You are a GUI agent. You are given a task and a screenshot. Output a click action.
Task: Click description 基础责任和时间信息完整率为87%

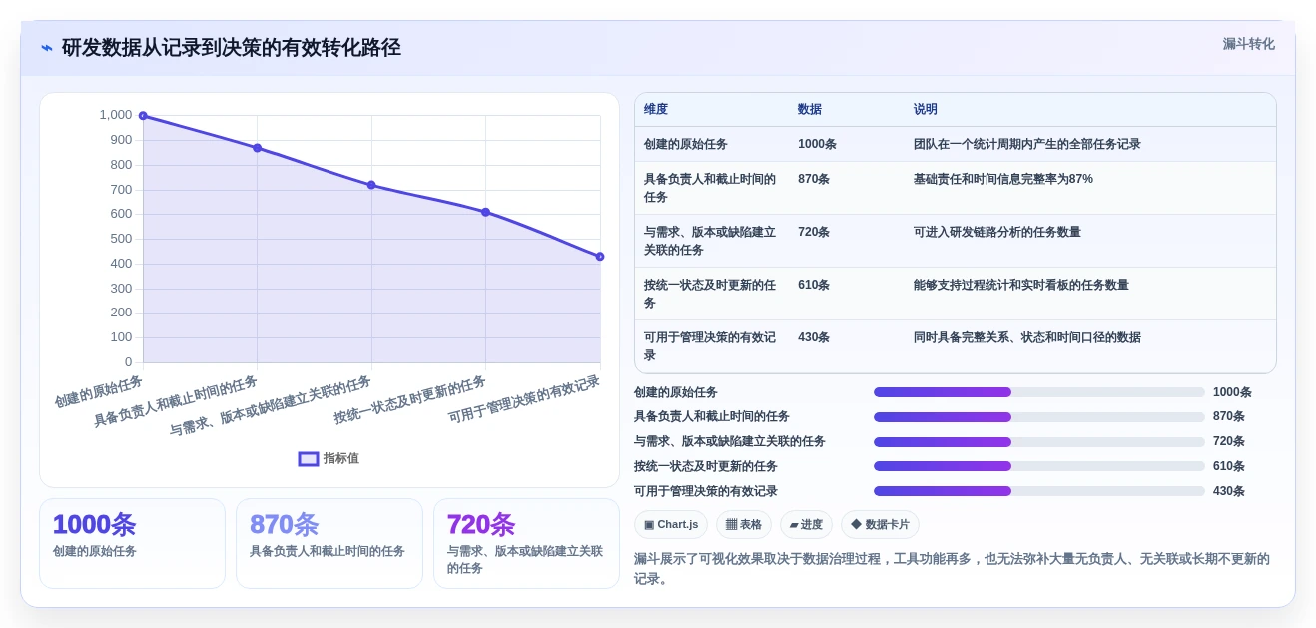click(1003, 179)
